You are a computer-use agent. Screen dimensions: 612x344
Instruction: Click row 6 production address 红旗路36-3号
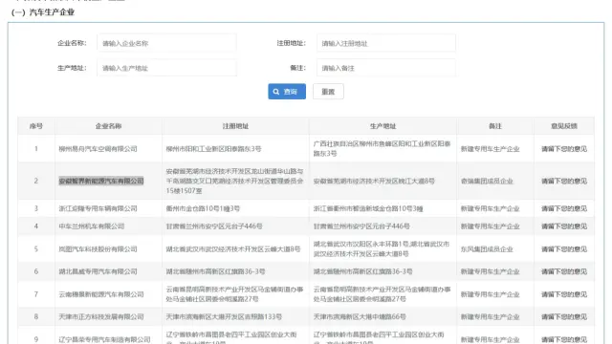click(x=363, y=271)
